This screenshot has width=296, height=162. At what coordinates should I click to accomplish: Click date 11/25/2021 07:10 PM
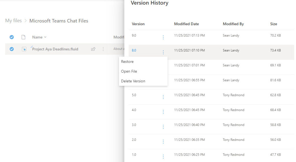tap(189, 50)
